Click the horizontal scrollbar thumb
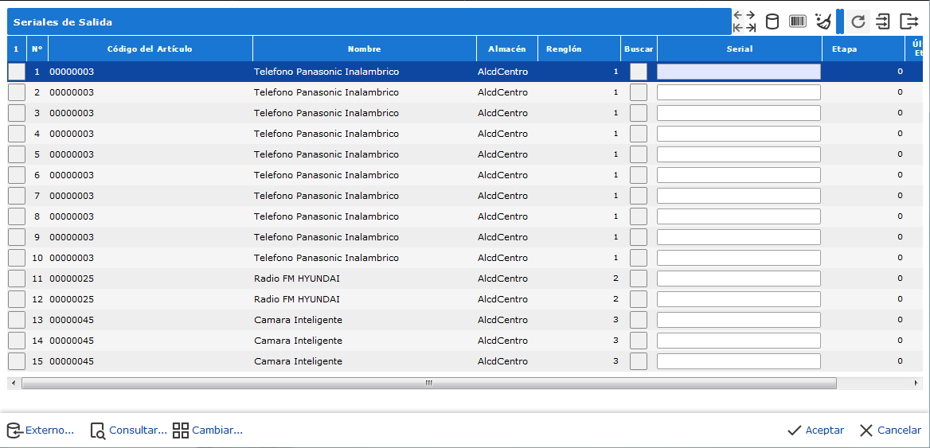 (429, 383)
